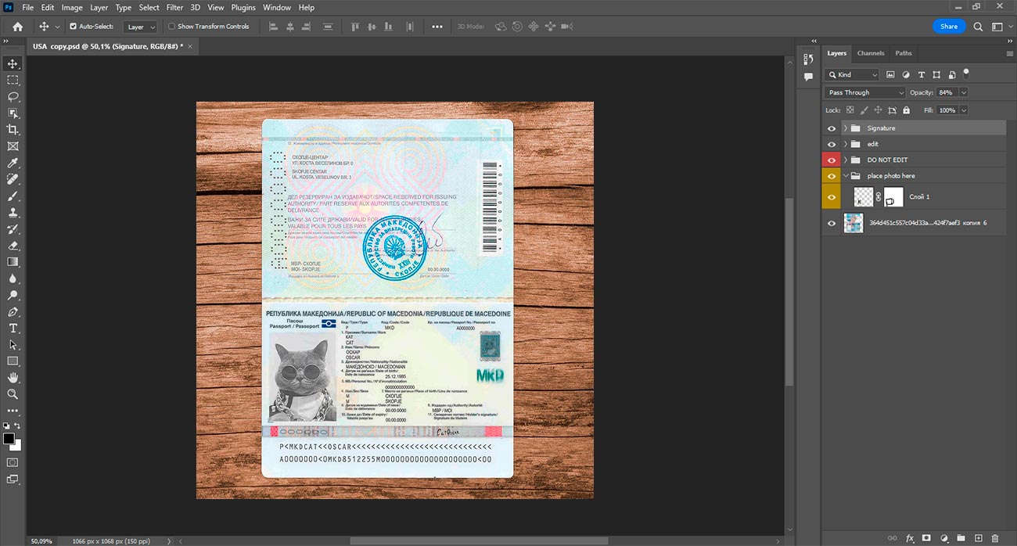Collapse the place photo here group
This screenshot has width=1017, height=546.
(x=846, y=175)
